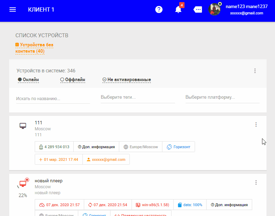This screenshot has height=216, width=275.
Task: Open three-dot menu for device 111
Action: click(x=256, y=124)
